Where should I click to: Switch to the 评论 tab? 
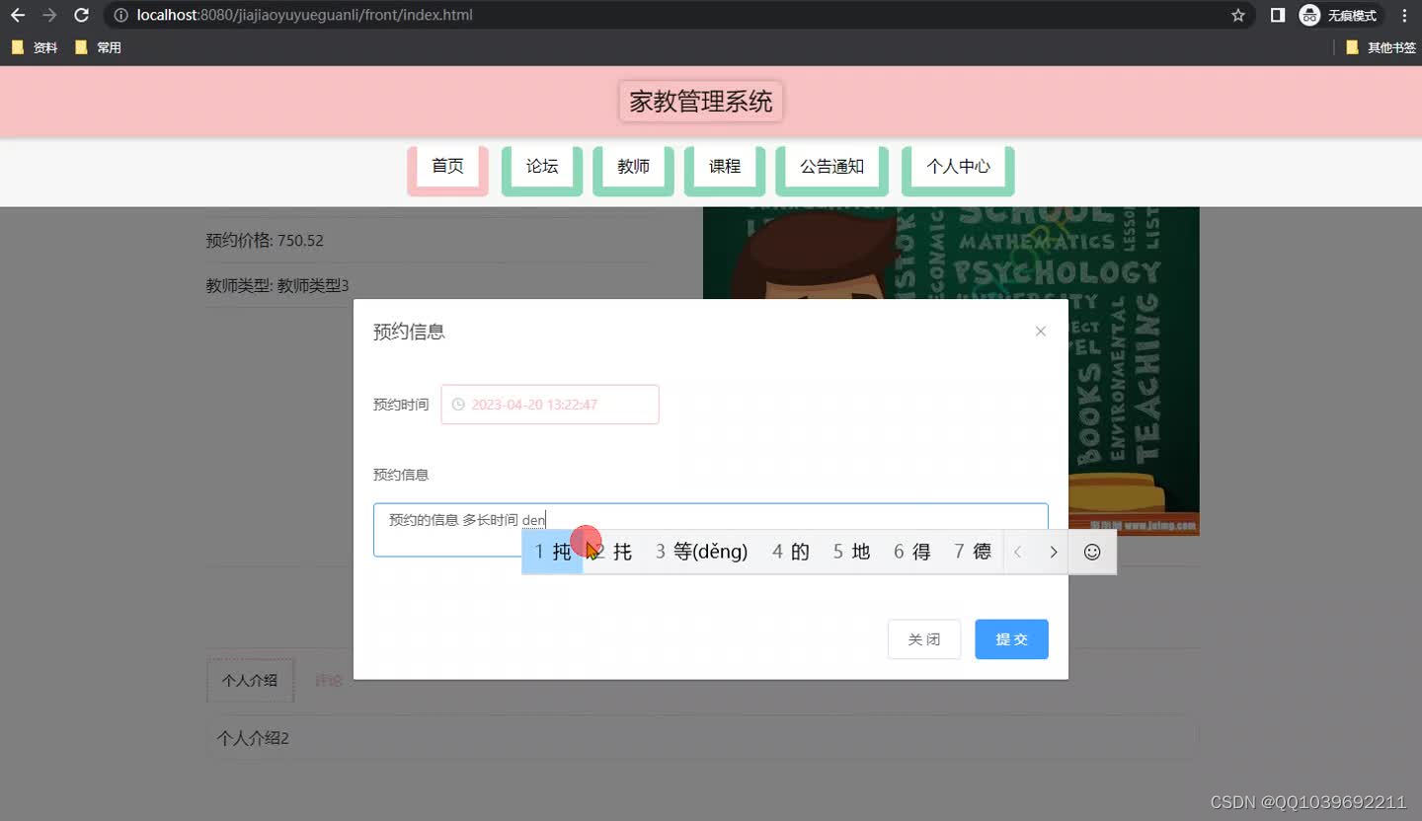(x=329, y=679)
